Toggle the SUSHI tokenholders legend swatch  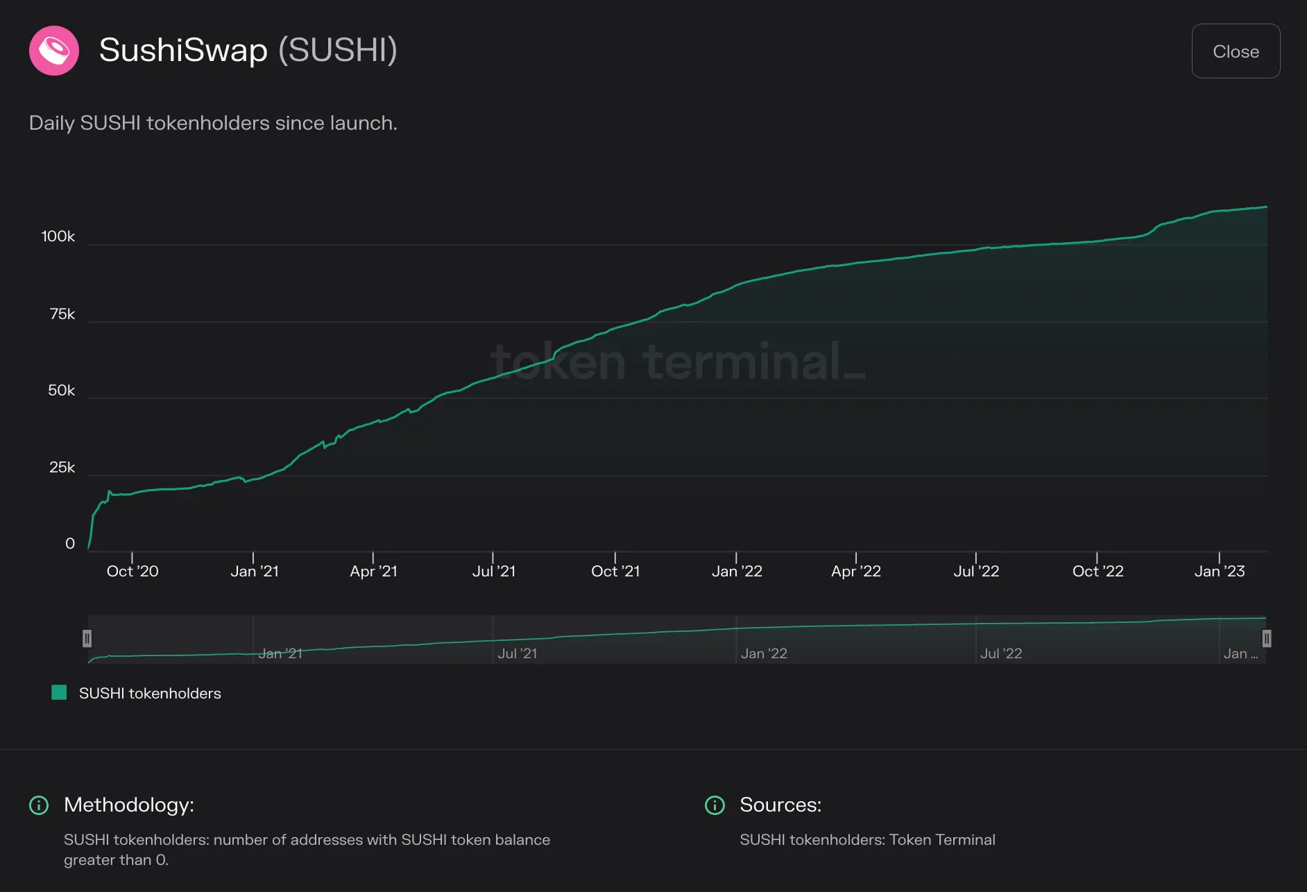coord(60,692)
